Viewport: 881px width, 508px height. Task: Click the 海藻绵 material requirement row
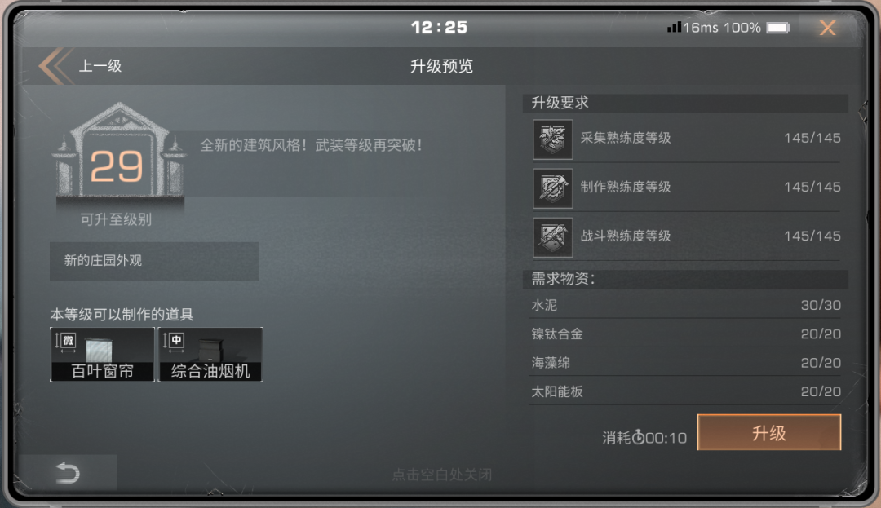click(x=685, y=362)
